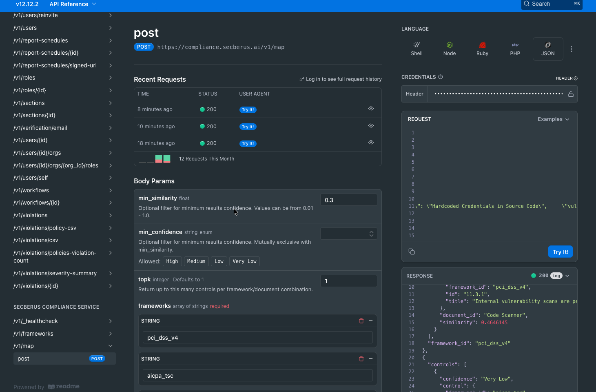
Task: Select the Shell language icon
Action: pyautogui.click(x=417, y=48)
